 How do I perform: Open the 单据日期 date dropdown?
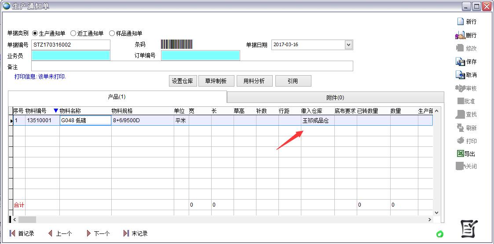(348, 45)
